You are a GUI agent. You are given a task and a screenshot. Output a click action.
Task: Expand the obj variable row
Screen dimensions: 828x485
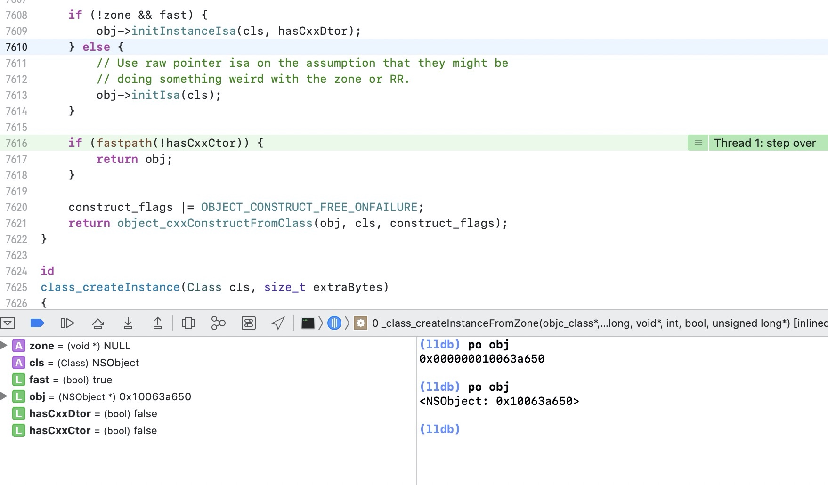(4, 396)
